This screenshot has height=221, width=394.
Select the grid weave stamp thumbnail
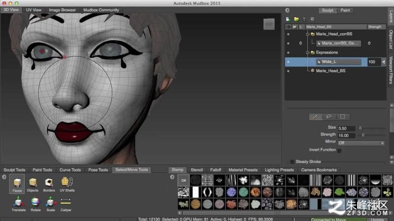click(207, 180)
